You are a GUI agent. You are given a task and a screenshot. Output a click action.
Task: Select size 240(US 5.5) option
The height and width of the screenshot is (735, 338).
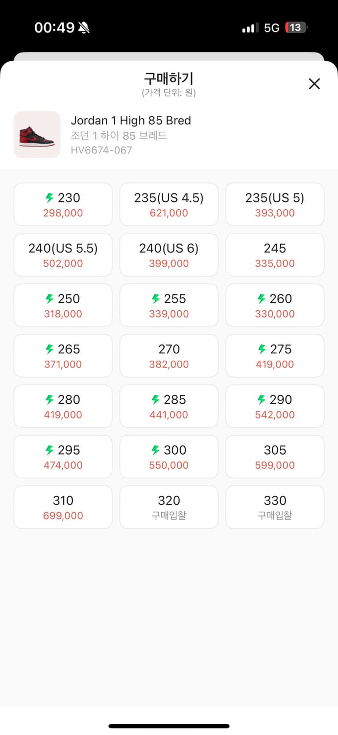pos(63,255)
